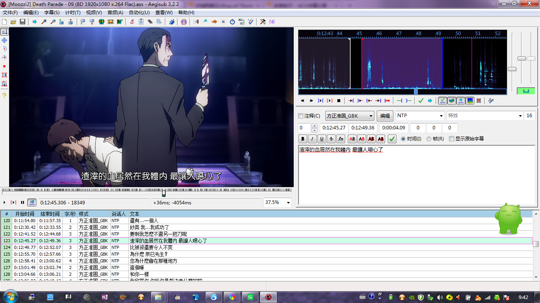
Task: Click the 开始时间 column header
Action: point(24,214)
